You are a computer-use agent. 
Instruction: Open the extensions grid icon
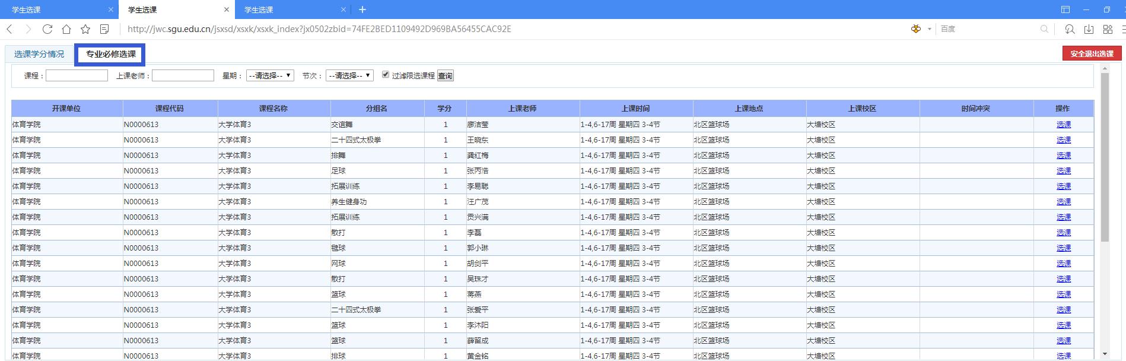[x=1108, y=29]
